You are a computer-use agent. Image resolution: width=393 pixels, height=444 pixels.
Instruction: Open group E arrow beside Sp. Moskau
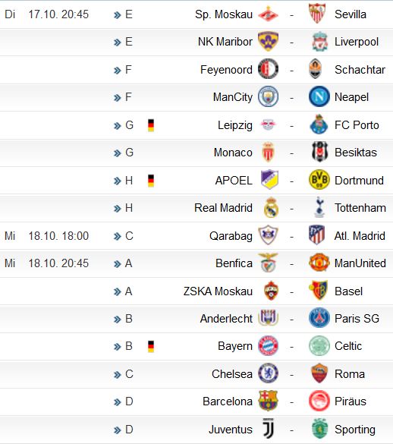(118, 15)
